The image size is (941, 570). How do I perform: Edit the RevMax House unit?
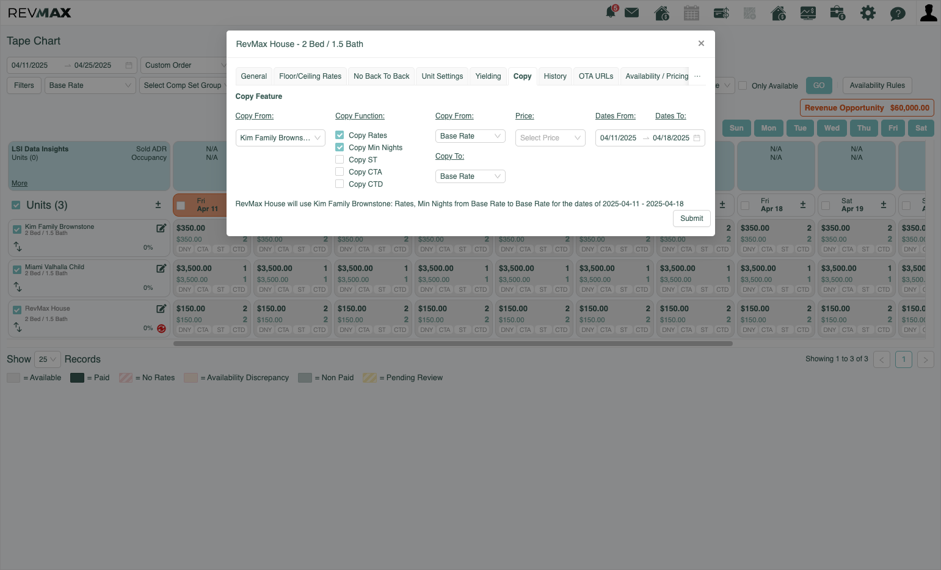click(x=161, y=309)
